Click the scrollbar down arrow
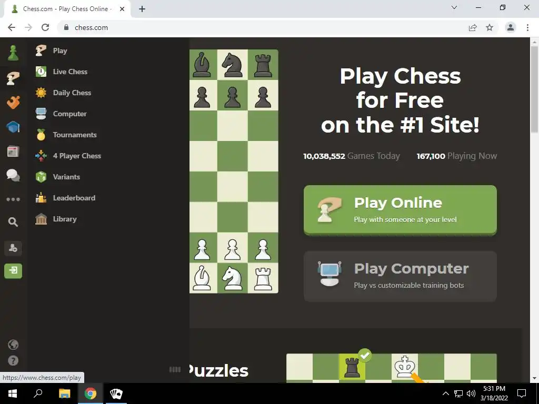Viewport: 539px width, 404px height. tap(534, 378)
